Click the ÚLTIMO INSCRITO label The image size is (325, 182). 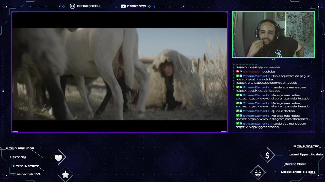point(25,166)
